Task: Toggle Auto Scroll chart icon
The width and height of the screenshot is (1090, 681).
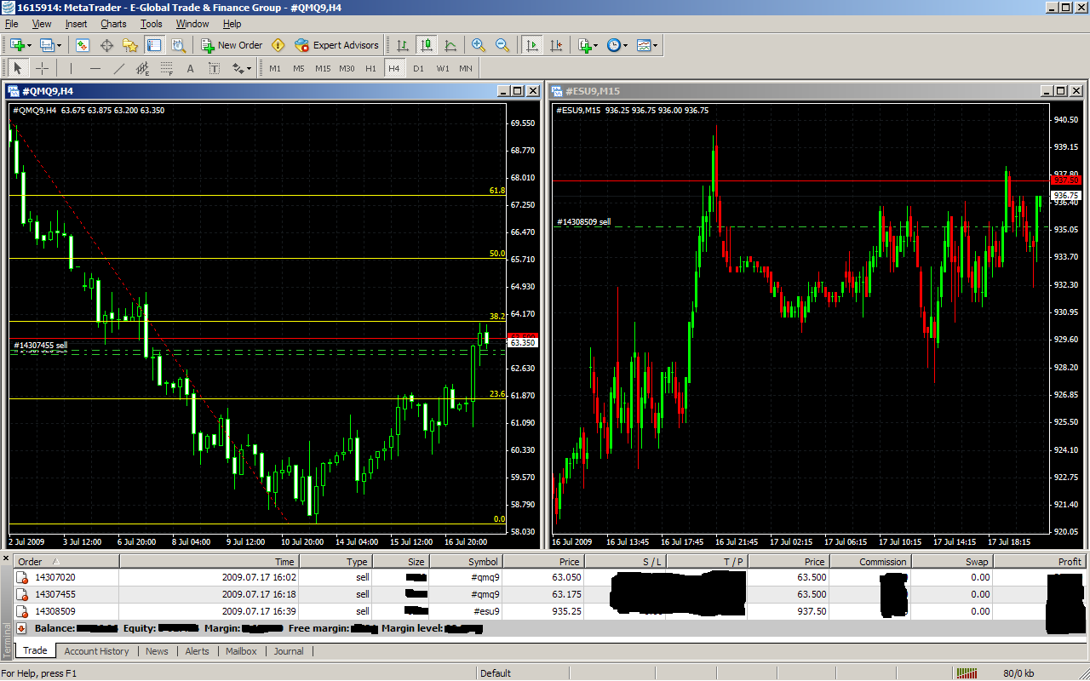Action: 532,45
